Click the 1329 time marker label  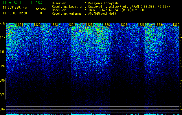click(159, 25)
